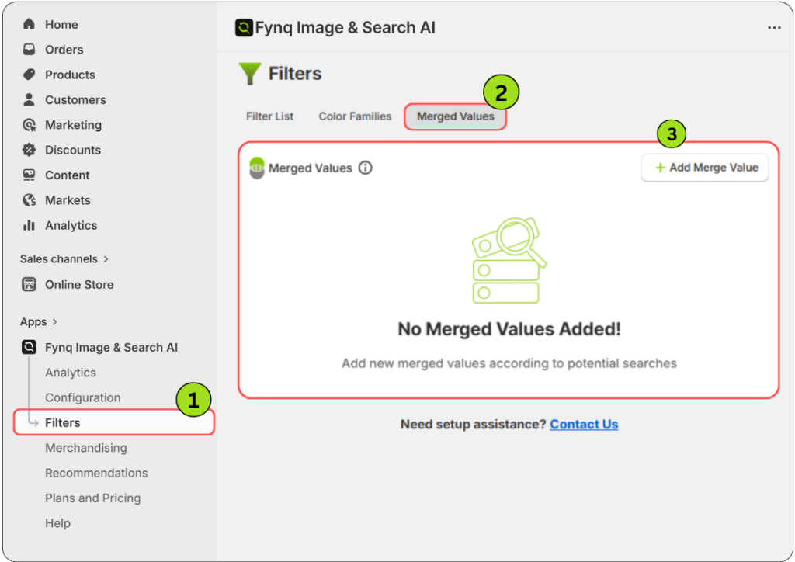Open the Recommendations subpage
This screenshot has height=562, width=795.
coord(96,473)
